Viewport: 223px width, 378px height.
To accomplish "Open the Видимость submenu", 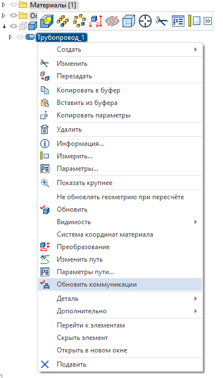I will pyautogui.click(x=120, y=222).
